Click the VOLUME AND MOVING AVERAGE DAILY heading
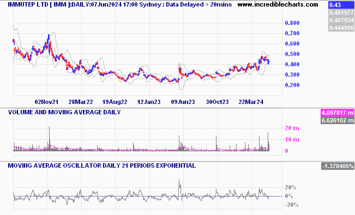Viewport: 355px width, 215px height. (64, 112)
